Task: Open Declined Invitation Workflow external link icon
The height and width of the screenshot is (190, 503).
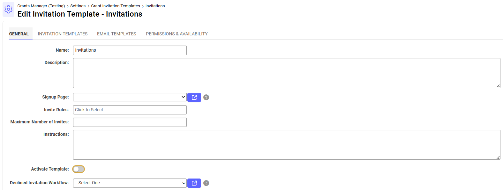Action: (194, 183)
